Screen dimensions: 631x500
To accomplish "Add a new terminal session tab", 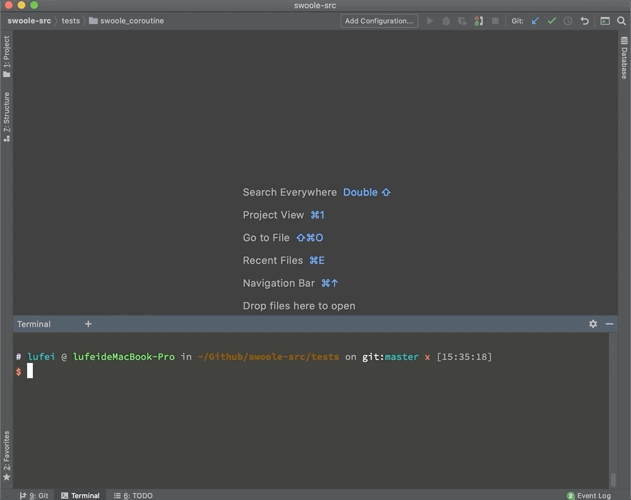I will (x=88, y=324).
